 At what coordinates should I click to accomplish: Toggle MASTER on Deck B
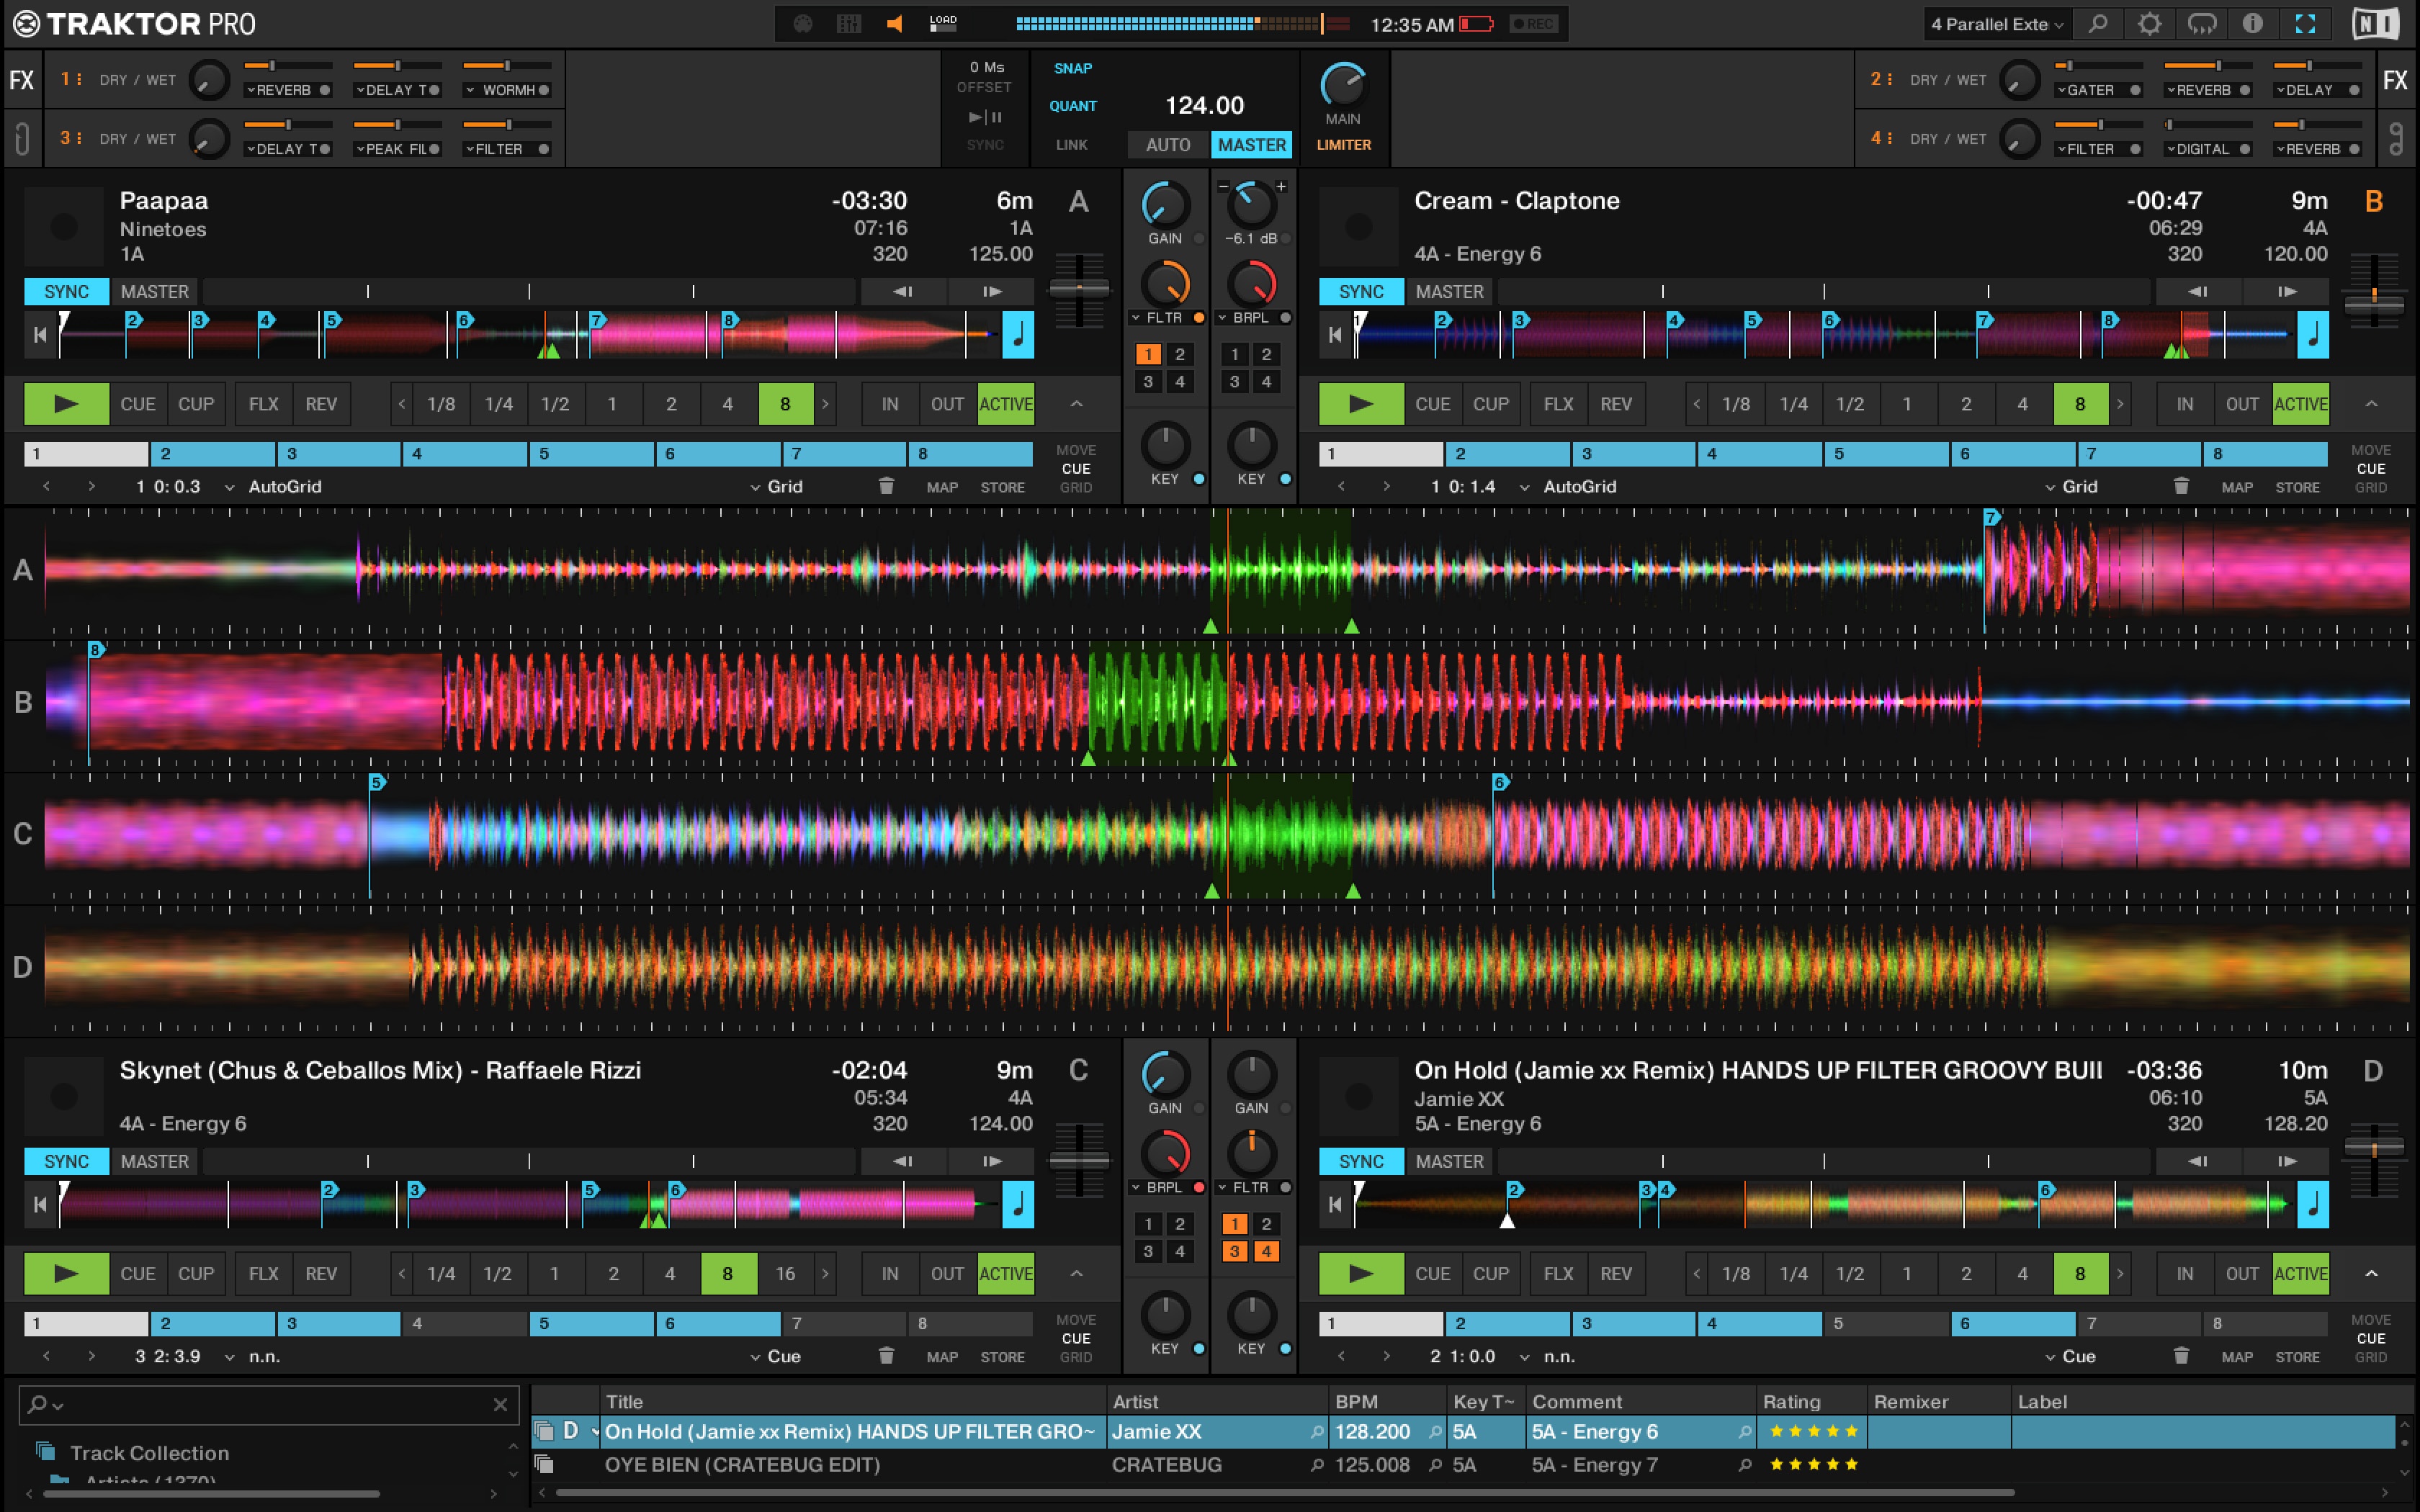[1449, 292]
